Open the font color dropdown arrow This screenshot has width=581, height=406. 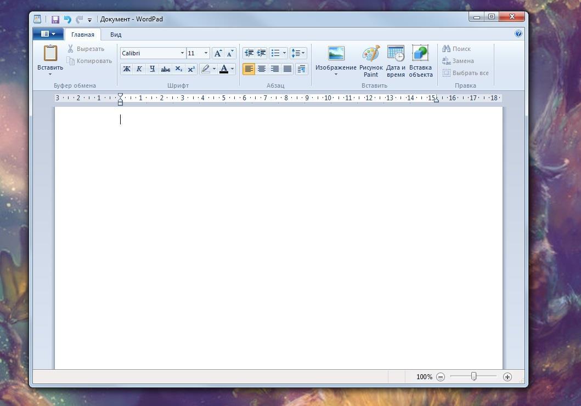(233, 69)
